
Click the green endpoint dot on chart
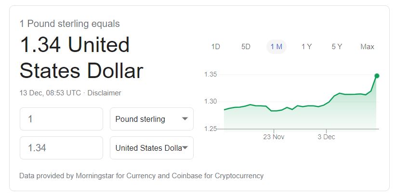(x=377, y=76)
